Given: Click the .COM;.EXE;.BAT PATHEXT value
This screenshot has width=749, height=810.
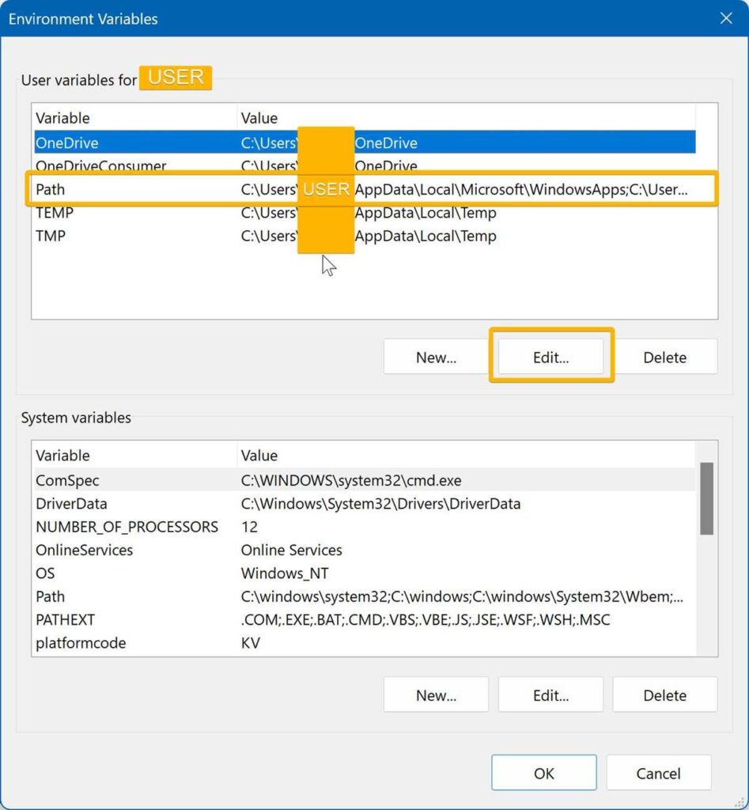Looking at the screenshot, I should 426,619.
